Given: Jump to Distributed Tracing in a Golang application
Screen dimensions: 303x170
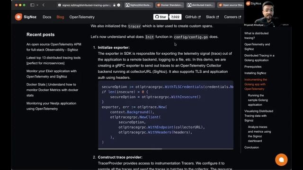Looking at the screenshot, I should [259, 58].
